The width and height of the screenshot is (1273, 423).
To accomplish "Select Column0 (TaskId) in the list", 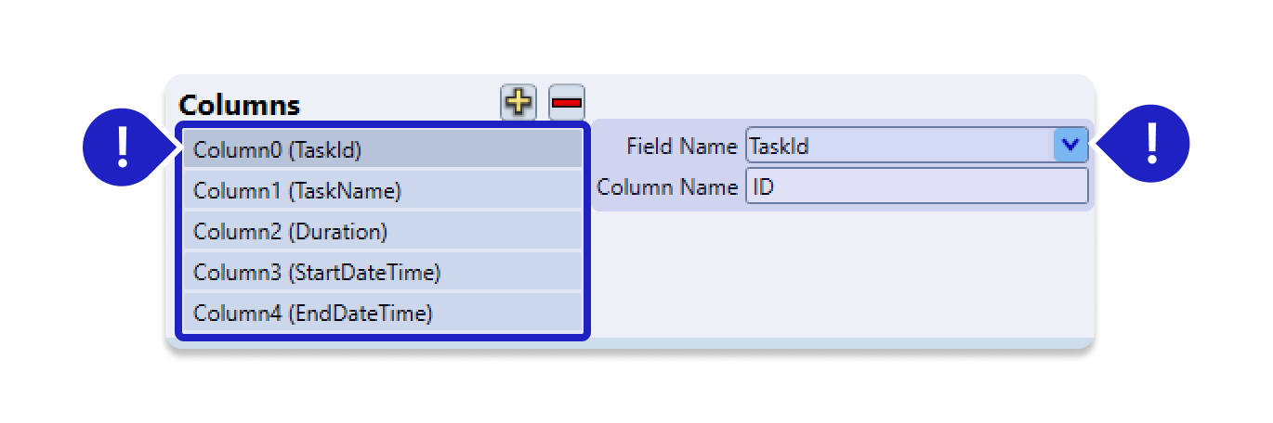I will click(382, 149).
